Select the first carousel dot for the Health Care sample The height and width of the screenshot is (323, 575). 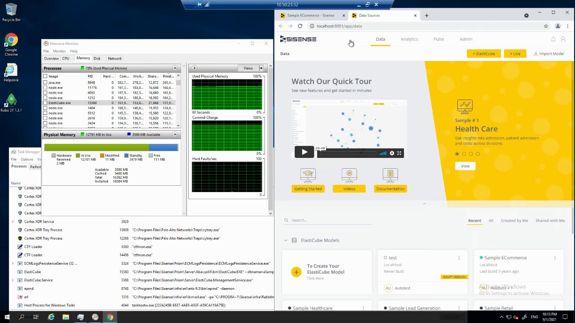pos(457,154)
